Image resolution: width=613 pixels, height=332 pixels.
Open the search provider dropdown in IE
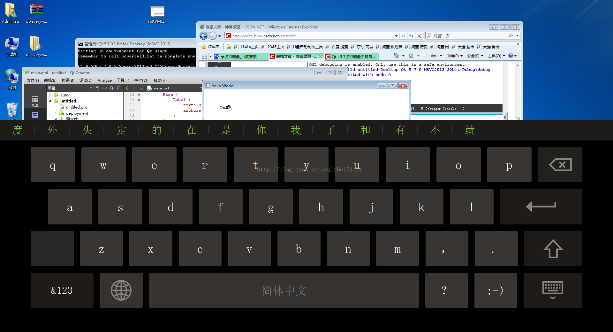point(517,36)
